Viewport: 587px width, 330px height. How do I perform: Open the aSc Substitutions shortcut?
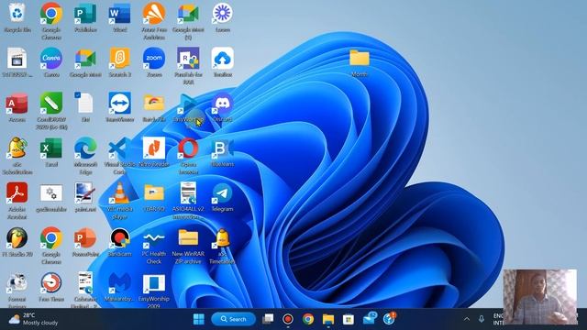tap(17, 156)
